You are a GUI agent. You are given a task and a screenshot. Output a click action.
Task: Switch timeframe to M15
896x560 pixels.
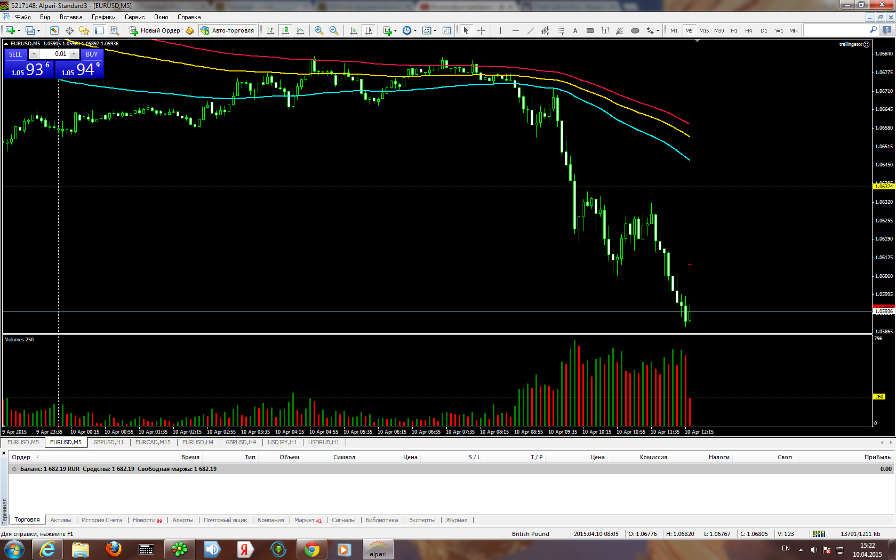(x=704, y=30)
